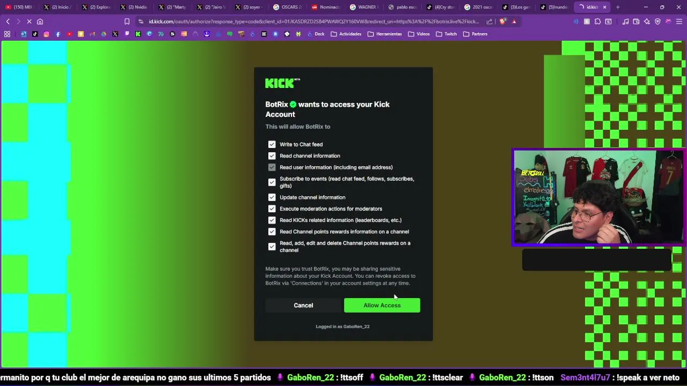This screenshot has width=687, height=386.
Task: Toggle Read channel information checkbox
Action: coord(272,155)
